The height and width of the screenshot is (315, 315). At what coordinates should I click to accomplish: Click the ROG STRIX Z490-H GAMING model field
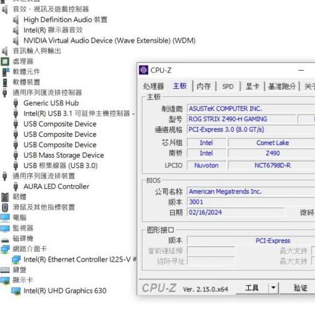pyautogui.click(x=241, y=119)
